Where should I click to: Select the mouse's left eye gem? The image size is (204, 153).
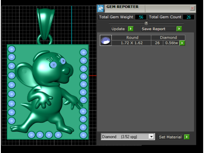click(x=53, y=65)
